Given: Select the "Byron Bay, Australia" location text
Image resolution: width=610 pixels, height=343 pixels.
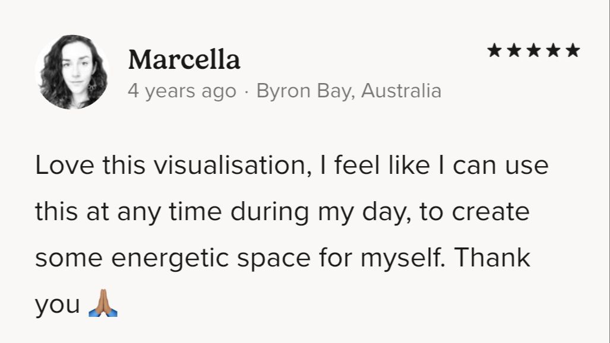Looking at the screenshot, I should 349,91.
